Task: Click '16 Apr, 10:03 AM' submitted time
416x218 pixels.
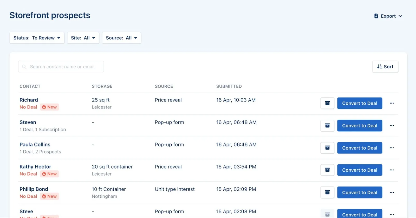Action: pos(236,100)
